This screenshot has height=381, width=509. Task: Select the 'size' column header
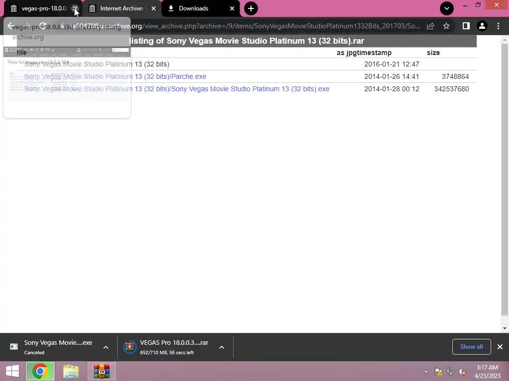433,53
